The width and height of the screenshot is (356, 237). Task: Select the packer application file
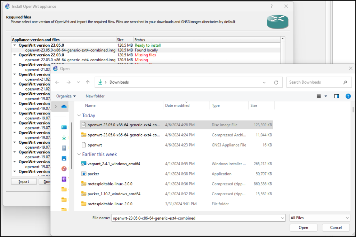point(176,174)
